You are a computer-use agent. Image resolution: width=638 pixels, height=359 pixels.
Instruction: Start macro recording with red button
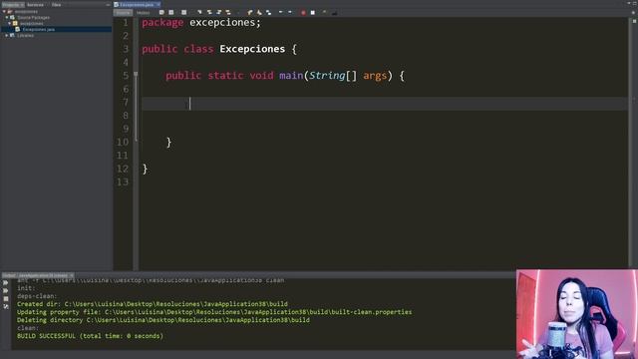(x=303, y=13)
